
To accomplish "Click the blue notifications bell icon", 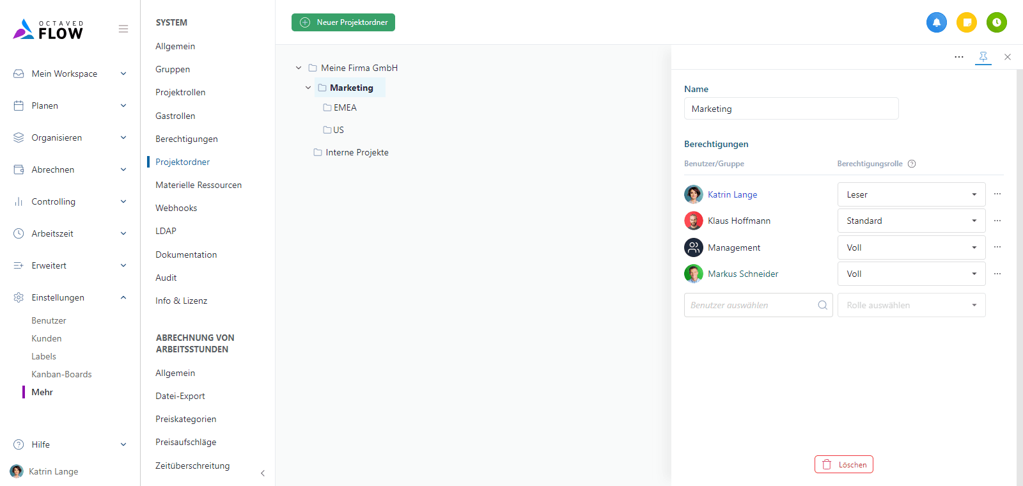I will point(936,22).
